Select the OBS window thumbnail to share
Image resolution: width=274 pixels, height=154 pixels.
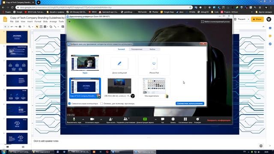119,88
